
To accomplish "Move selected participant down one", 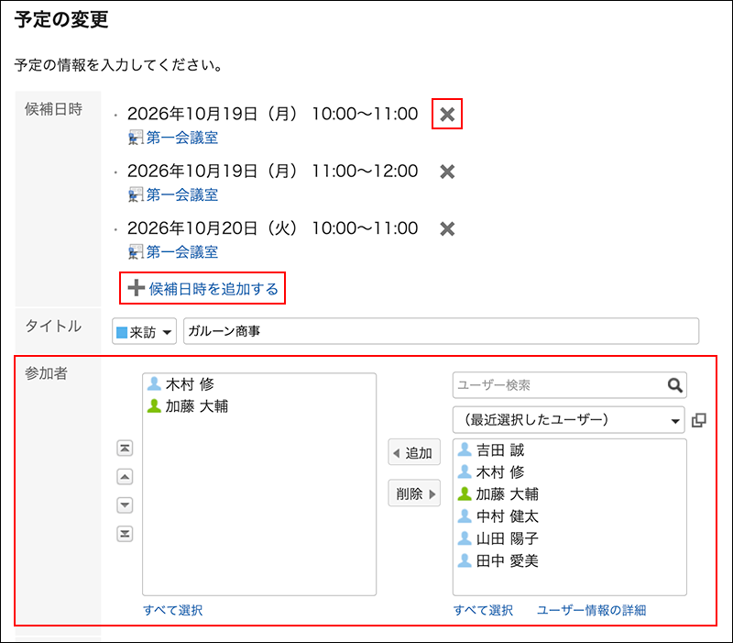I will click(x=125, y=504).
